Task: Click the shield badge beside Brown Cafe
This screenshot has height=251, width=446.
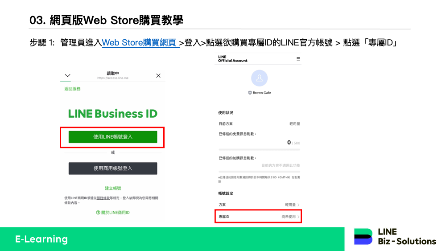Action: pyautogui.click(x=250, y=93)
